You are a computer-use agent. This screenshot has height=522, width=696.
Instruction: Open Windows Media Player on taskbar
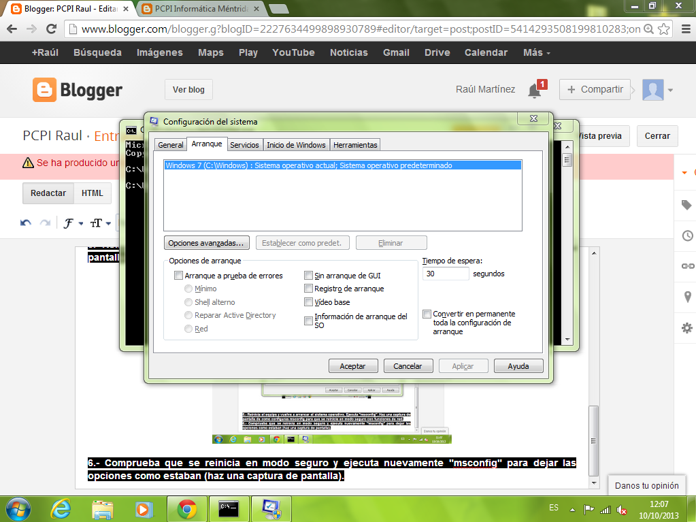coord(144,510)
